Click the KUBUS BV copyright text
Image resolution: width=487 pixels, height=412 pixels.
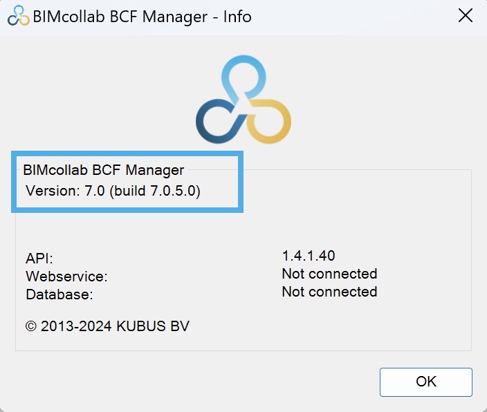(x=107, y=326)
